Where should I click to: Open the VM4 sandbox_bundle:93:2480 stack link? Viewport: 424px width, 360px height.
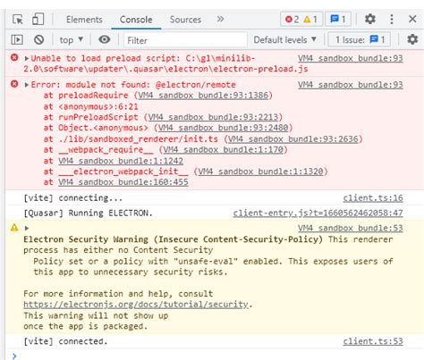pyautogui.click(x=223, y=128)
